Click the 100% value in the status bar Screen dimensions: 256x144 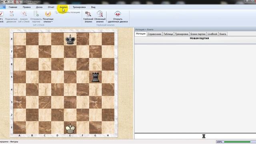[219, 142]
